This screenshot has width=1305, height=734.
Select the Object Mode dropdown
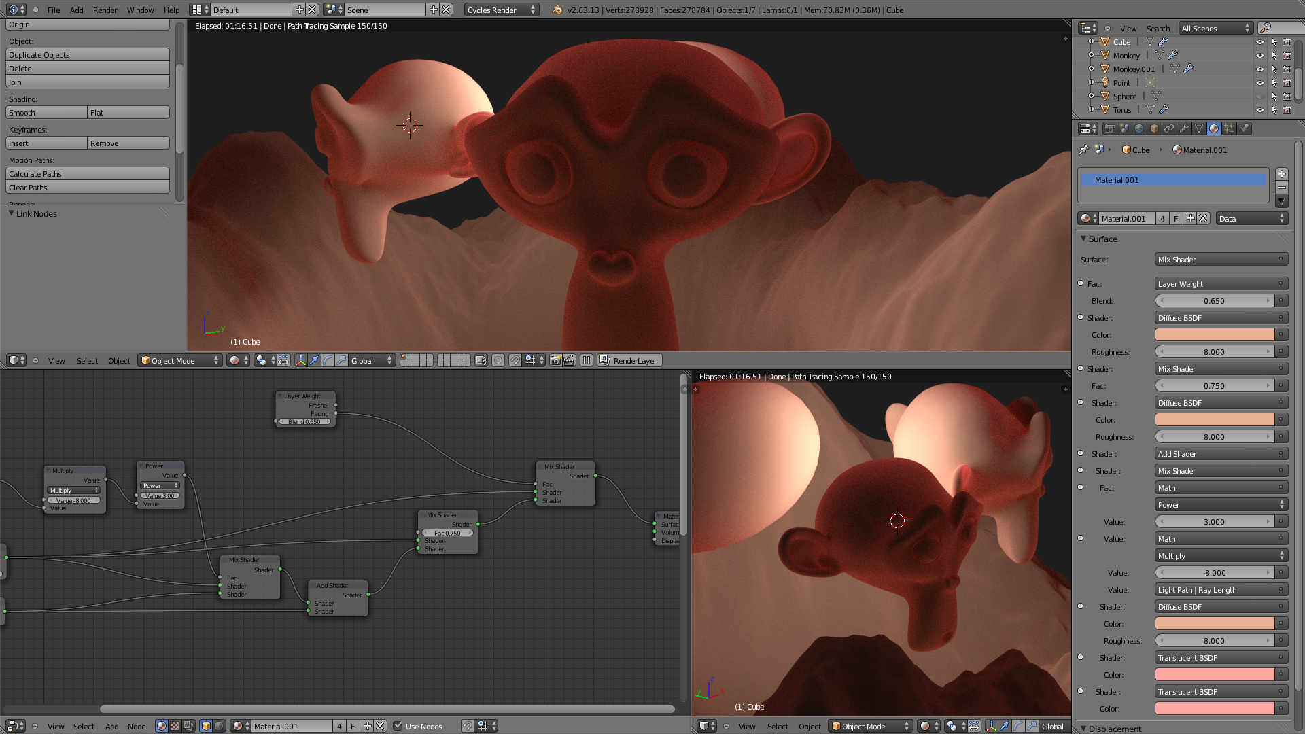179,360
